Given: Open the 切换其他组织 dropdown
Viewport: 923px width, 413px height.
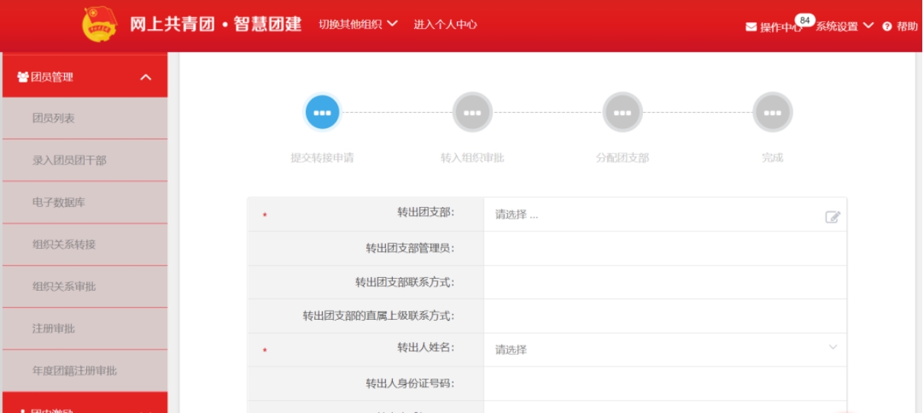Looking at the screenshot, I should point(358,24).
